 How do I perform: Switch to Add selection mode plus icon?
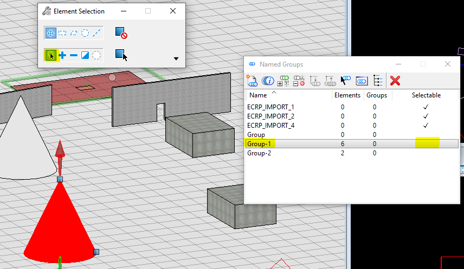(x=62, y=55)
